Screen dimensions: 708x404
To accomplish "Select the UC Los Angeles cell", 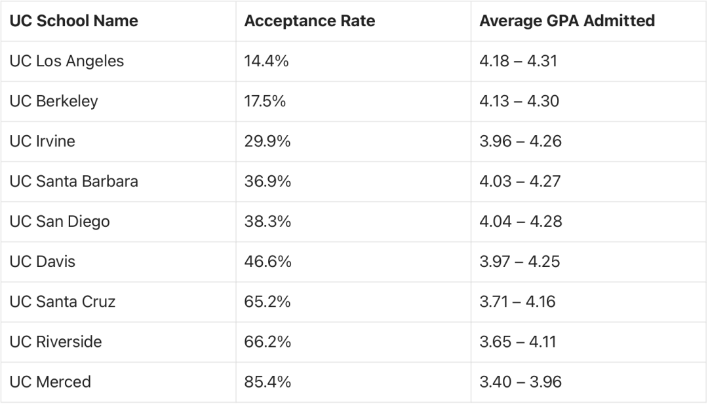I will pos(66,61).
